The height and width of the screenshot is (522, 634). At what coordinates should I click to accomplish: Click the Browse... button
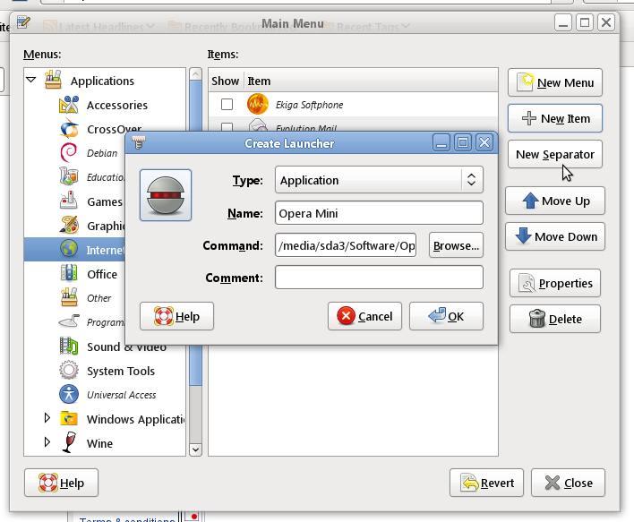point(456,245)
